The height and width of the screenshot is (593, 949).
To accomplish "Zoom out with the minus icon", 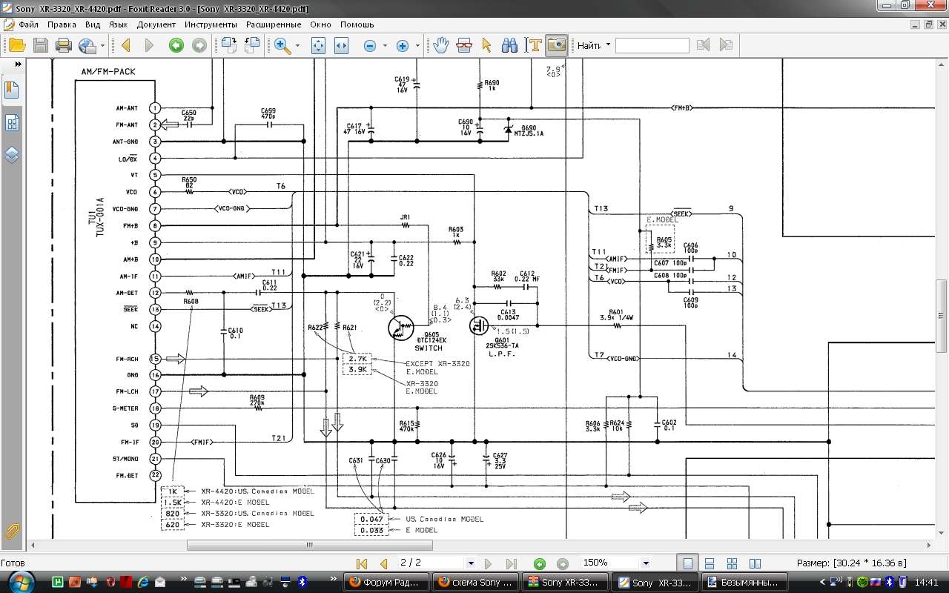I will coord(370,46).
